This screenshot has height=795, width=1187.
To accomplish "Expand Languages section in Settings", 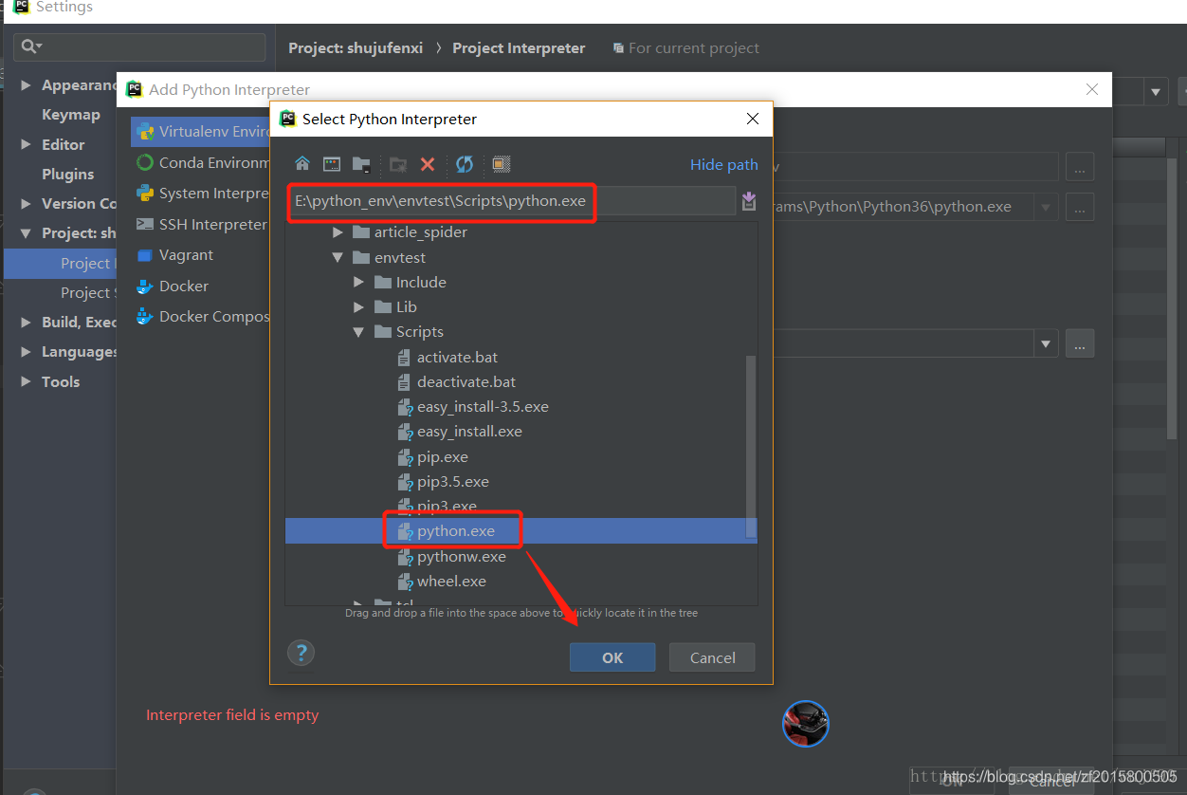I will tap(26, 352).
